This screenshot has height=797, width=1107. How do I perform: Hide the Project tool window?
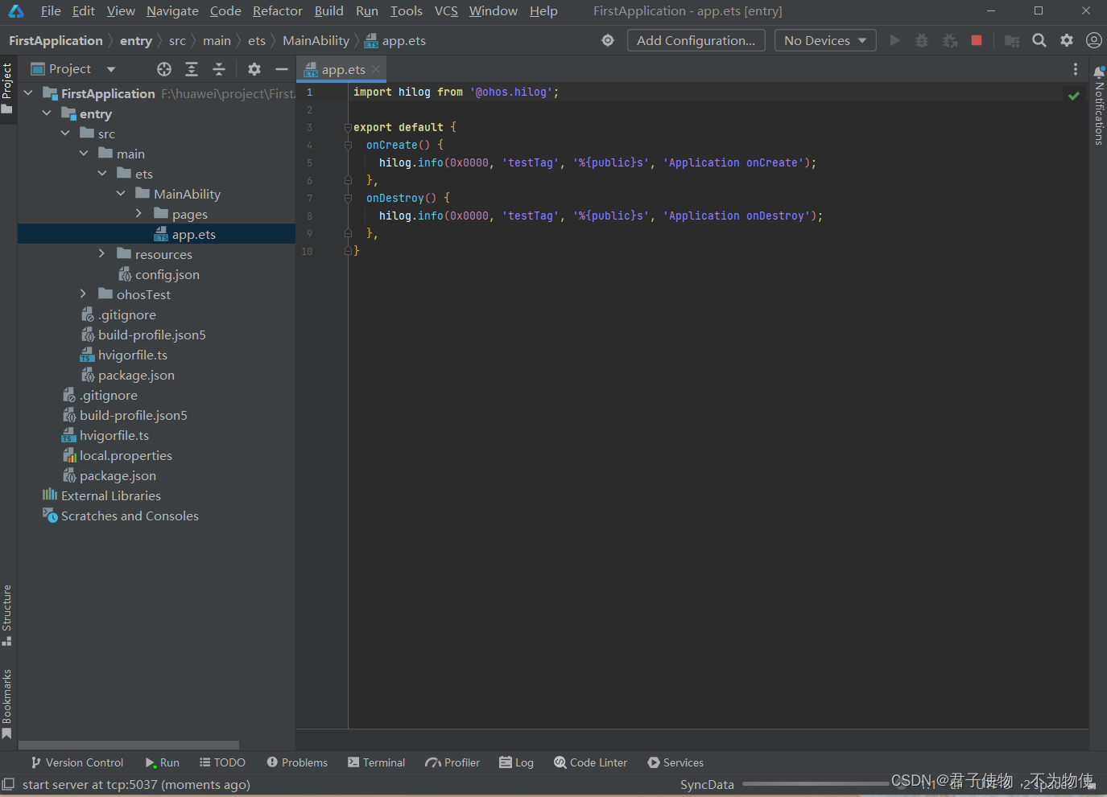pos(281,69)
